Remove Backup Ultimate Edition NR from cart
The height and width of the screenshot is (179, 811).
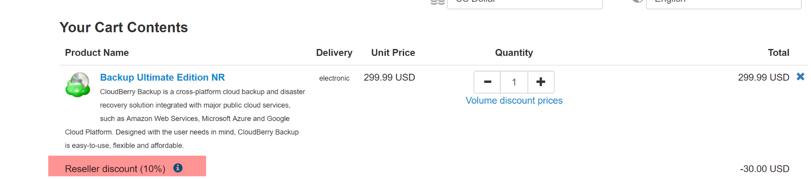[800, 77]
